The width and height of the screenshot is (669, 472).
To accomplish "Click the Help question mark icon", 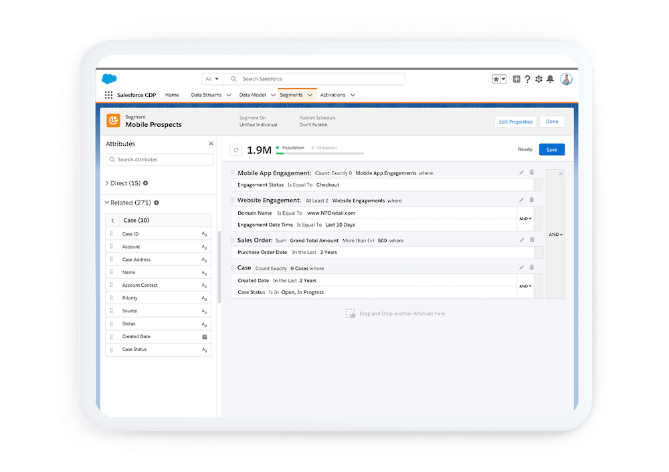I will (528, 79).
